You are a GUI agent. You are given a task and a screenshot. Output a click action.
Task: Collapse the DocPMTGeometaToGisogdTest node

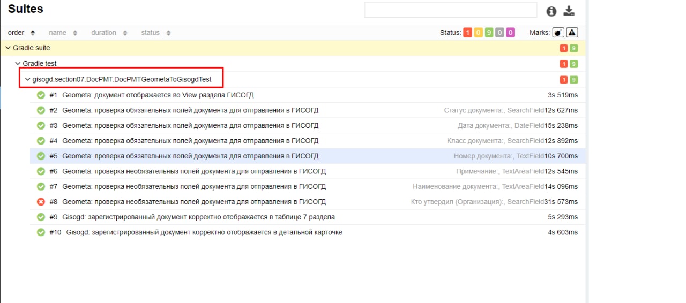click(x=303, y=79)
